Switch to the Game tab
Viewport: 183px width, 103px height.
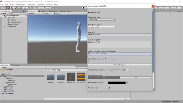click(x=42, y=11)
